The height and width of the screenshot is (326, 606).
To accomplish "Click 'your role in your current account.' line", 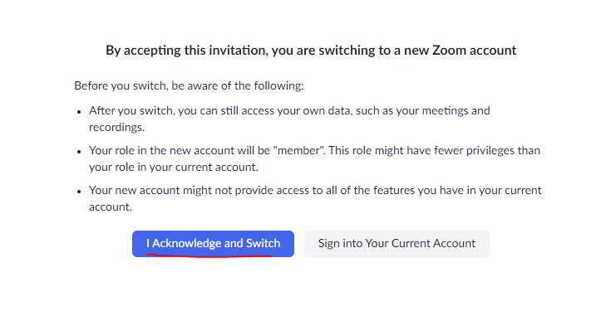I will pos(174,167).
